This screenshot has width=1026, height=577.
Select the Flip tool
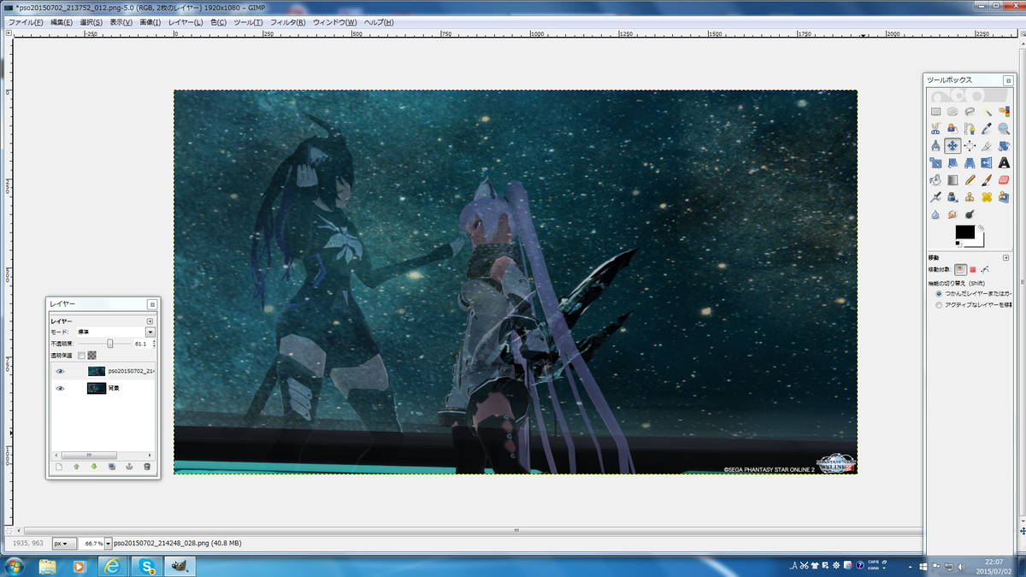click(x=987, y=163)
